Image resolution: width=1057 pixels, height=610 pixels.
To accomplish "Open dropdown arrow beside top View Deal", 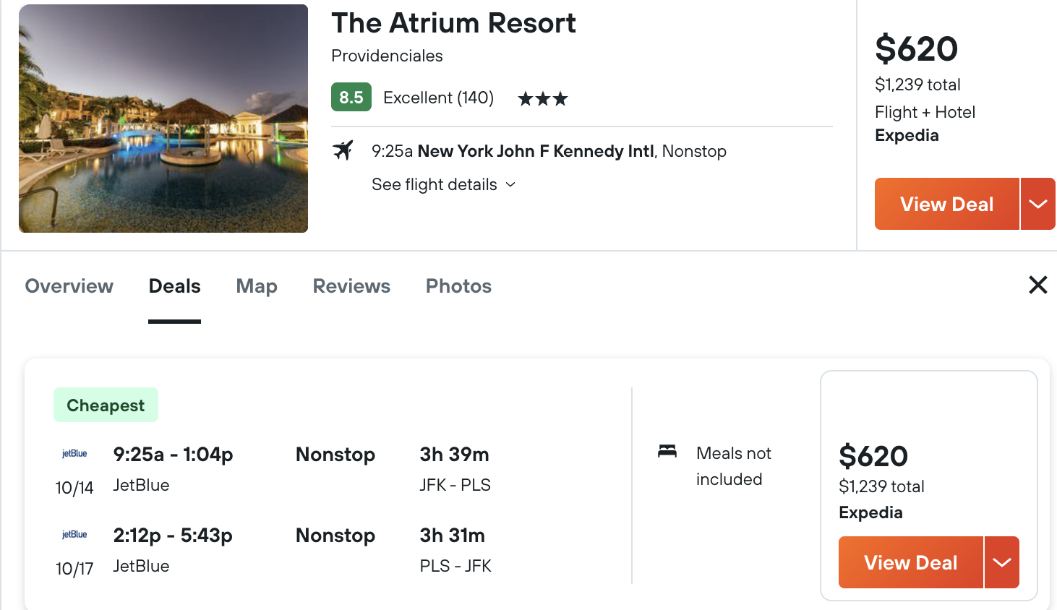I will pos(1038,204).
